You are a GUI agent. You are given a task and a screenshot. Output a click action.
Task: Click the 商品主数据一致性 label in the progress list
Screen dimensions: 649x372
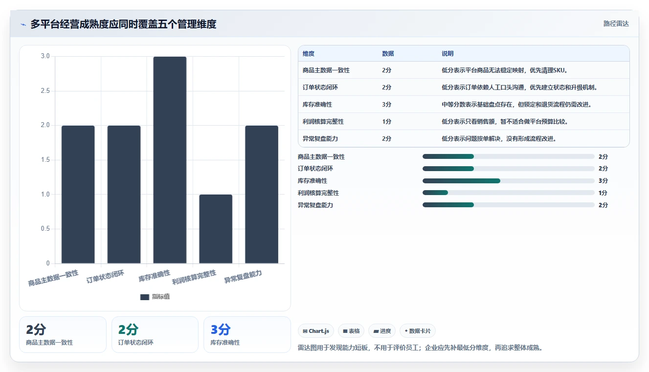(321, 156)
